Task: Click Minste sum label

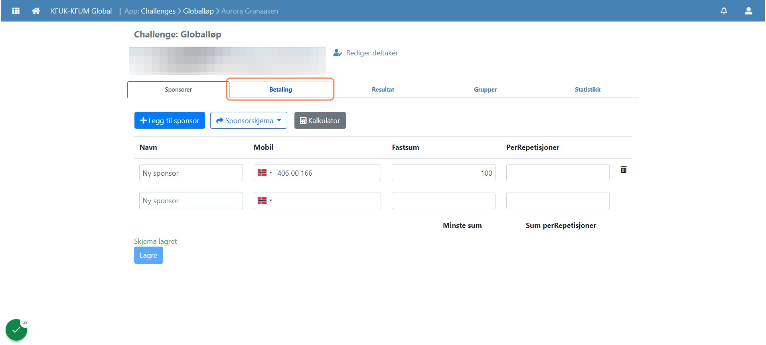Action: (x=462, y=225)
